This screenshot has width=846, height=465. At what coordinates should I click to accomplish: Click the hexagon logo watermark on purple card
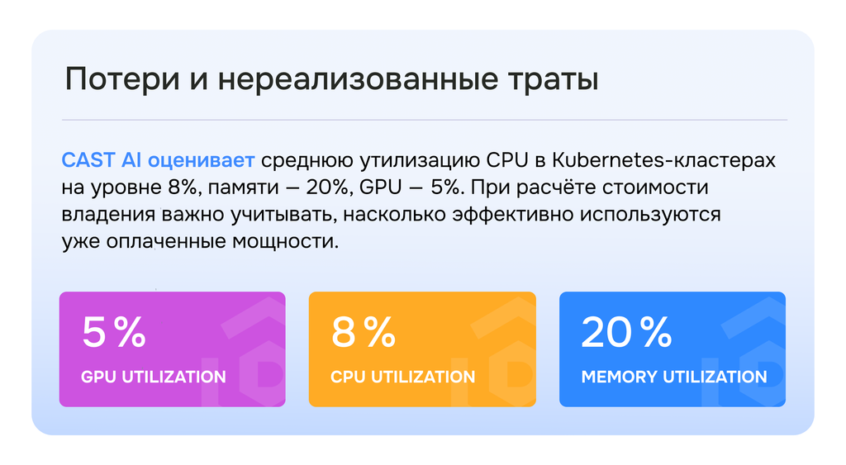(262, 373)
